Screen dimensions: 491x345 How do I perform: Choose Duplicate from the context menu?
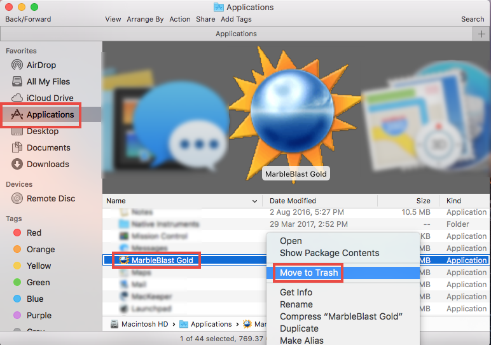(299, 328)
